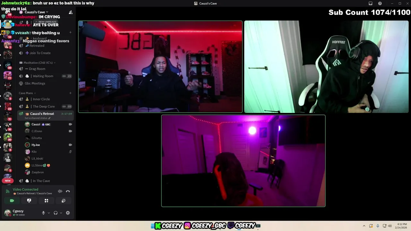Open green alien server icon with 30 badge

[x=8, y=137]
